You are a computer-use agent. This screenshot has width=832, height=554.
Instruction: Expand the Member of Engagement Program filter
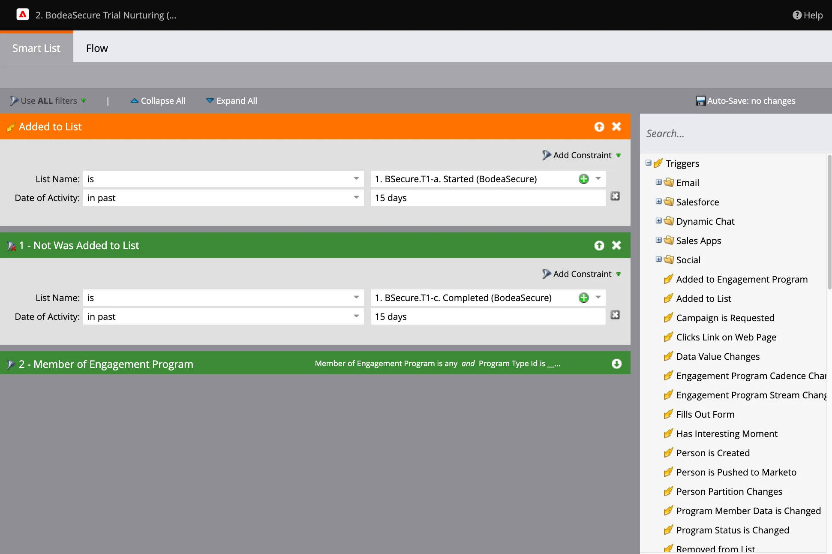pyautogui.click(x=616, y=364)
